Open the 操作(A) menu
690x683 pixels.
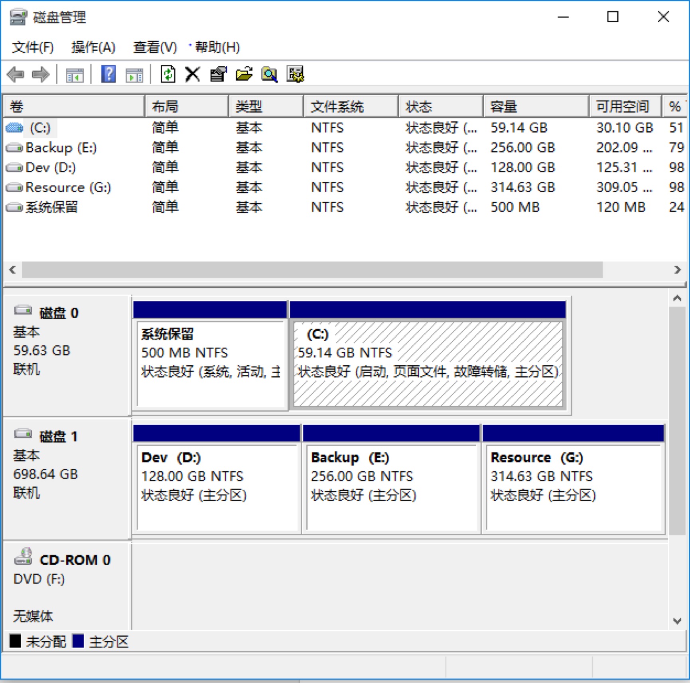pos(93,47)
